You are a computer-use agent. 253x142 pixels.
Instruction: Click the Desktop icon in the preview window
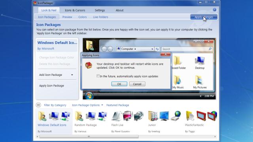point(200,61)
